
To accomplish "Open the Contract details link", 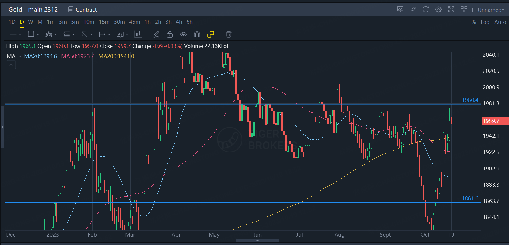I will coord(83,10).
